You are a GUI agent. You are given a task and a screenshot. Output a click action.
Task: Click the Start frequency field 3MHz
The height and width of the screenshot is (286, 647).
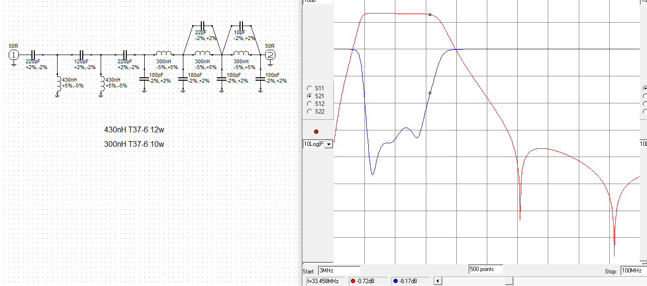click(339, 271)
